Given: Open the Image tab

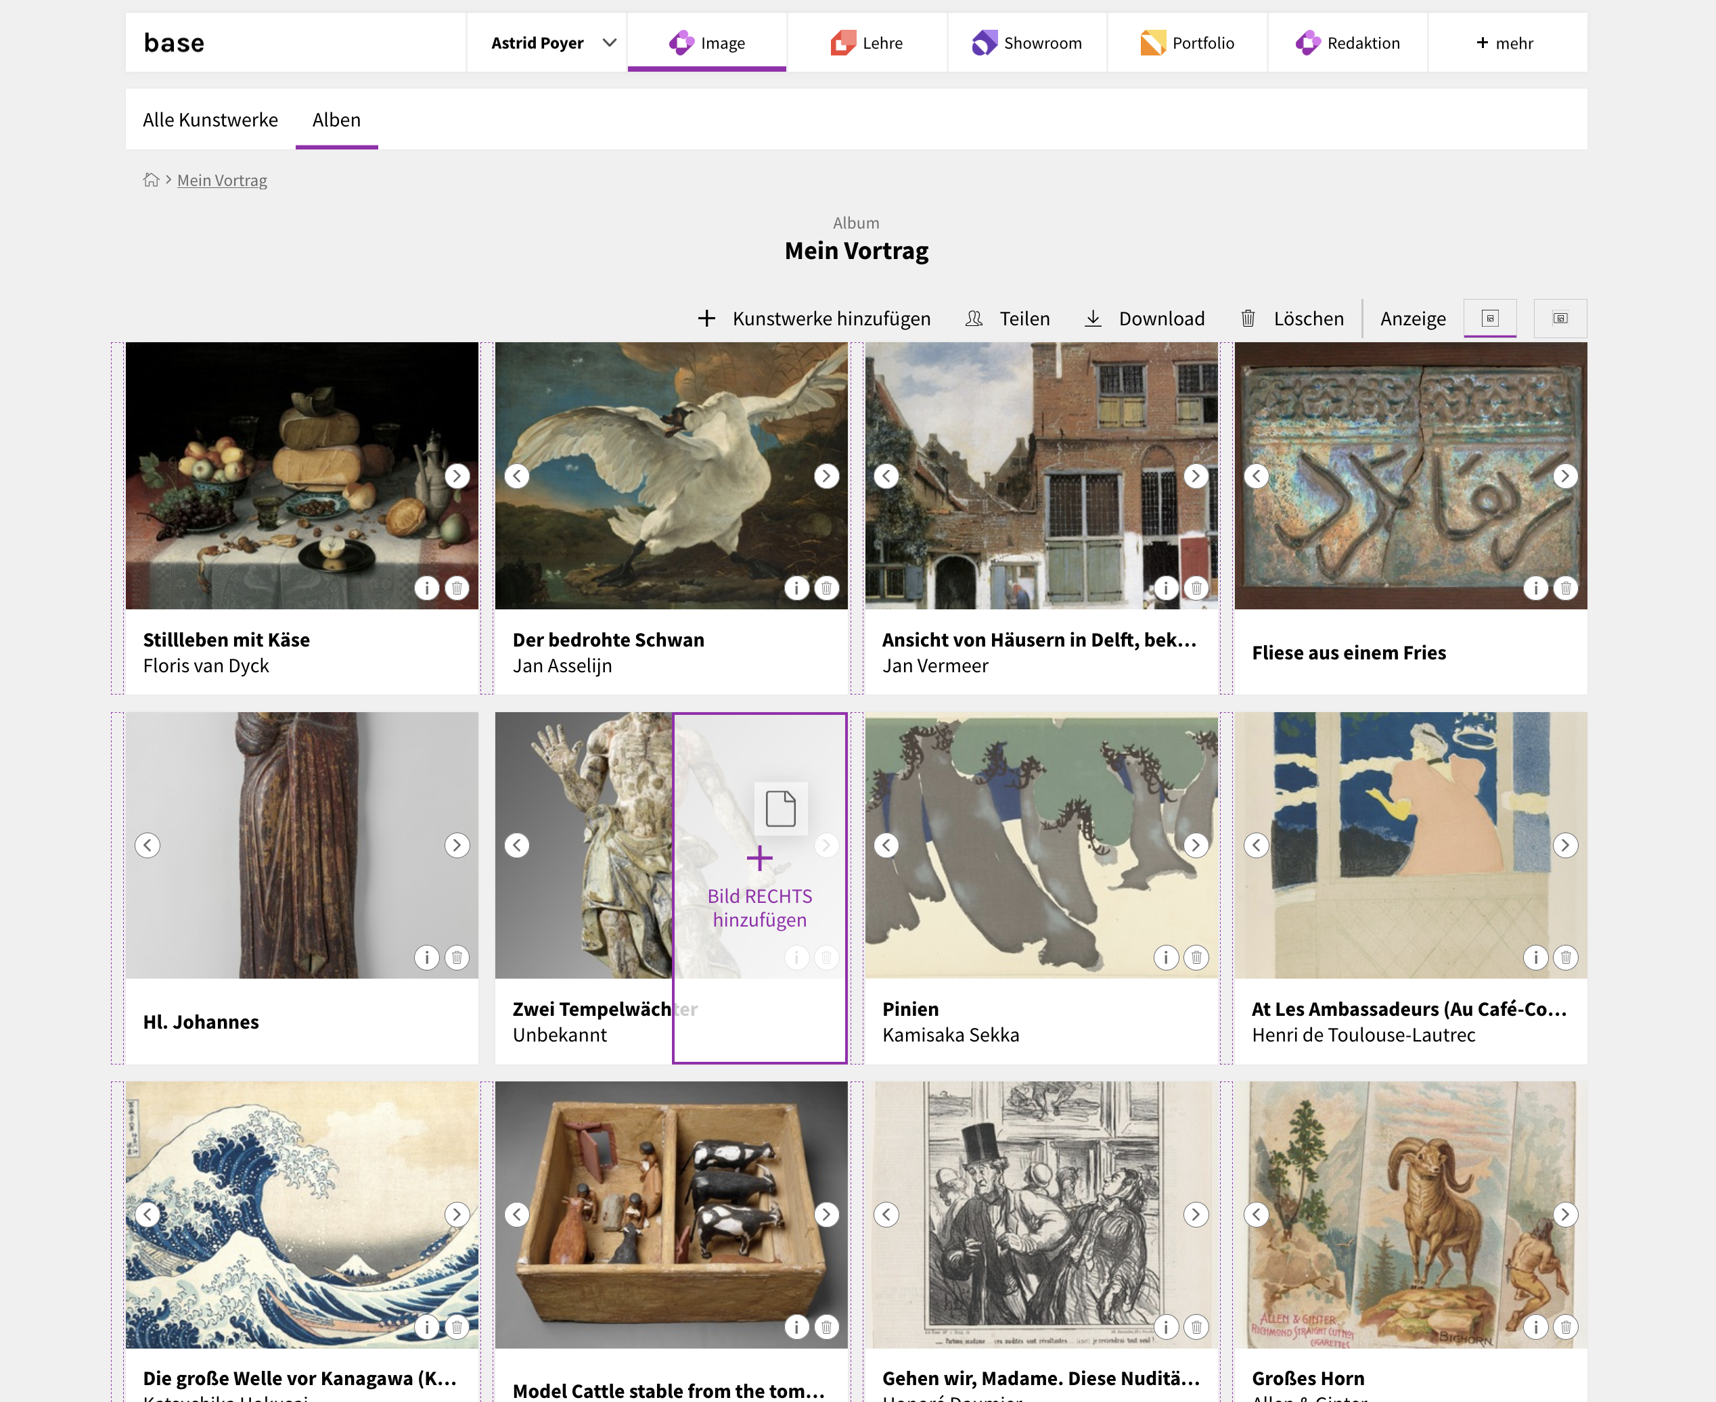Looking at the screenshot, I should [x=707, y=43].
